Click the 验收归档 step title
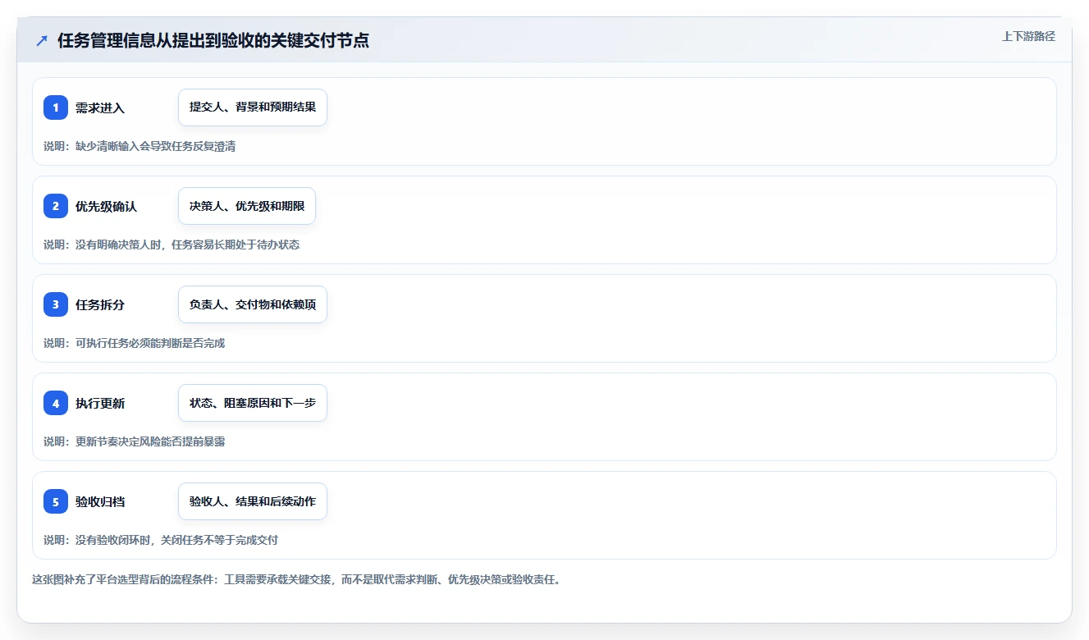 pos(100,502)
